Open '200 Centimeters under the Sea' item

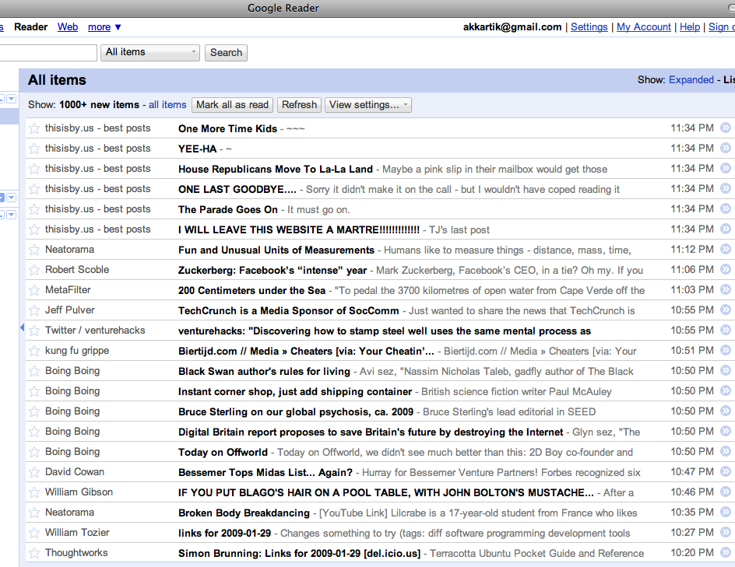[x=251, y=290]
